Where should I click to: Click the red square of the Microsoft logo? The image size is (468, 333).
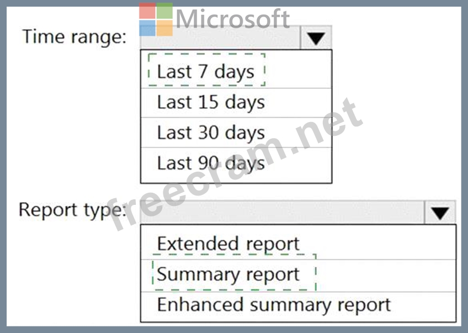[147, 11]
